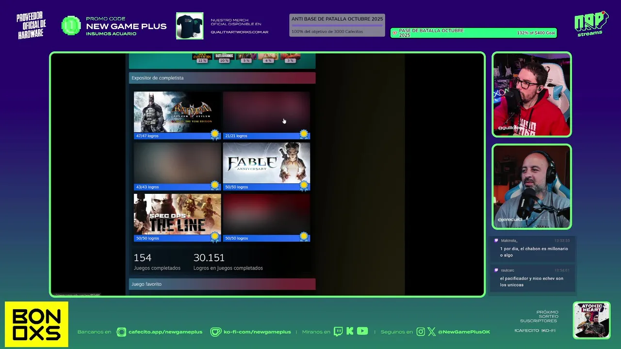The width and height of the screenshot is (621, 349).
Task: Click the ribbon badge on the Fable Anniversary card
Action: click(304, 185)
